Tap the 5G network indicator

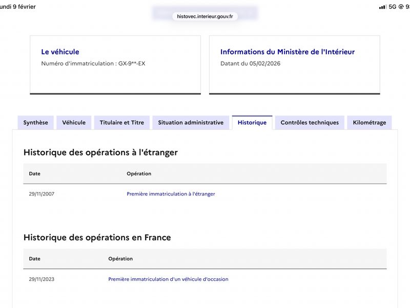[x=393, y=7]
